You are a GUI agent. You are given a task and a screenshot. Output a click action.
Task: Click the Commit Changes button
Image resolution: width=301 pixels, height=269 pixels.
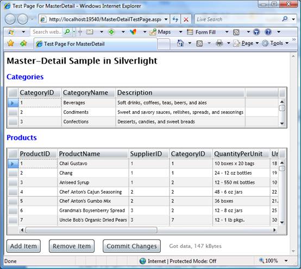click(131, 246)
